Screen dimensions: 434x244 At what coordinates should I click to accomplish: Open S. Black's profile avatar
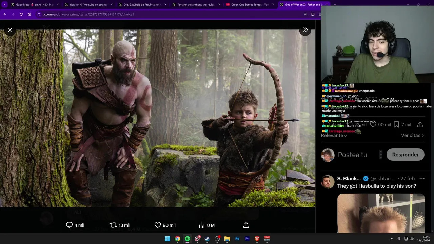coord(328,182)
